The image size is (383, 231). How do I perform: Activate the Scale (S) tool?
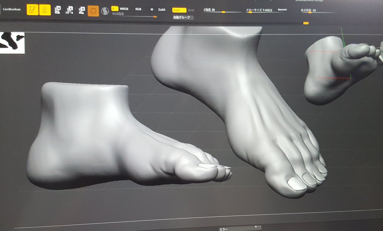(x=69, y=11)
